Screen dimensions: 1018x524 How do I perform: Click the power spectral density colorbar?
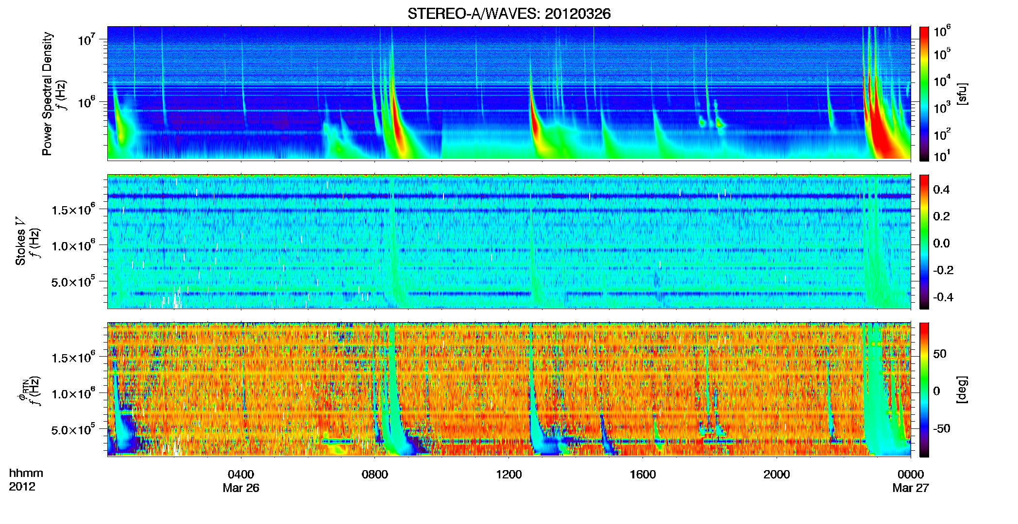924,94
